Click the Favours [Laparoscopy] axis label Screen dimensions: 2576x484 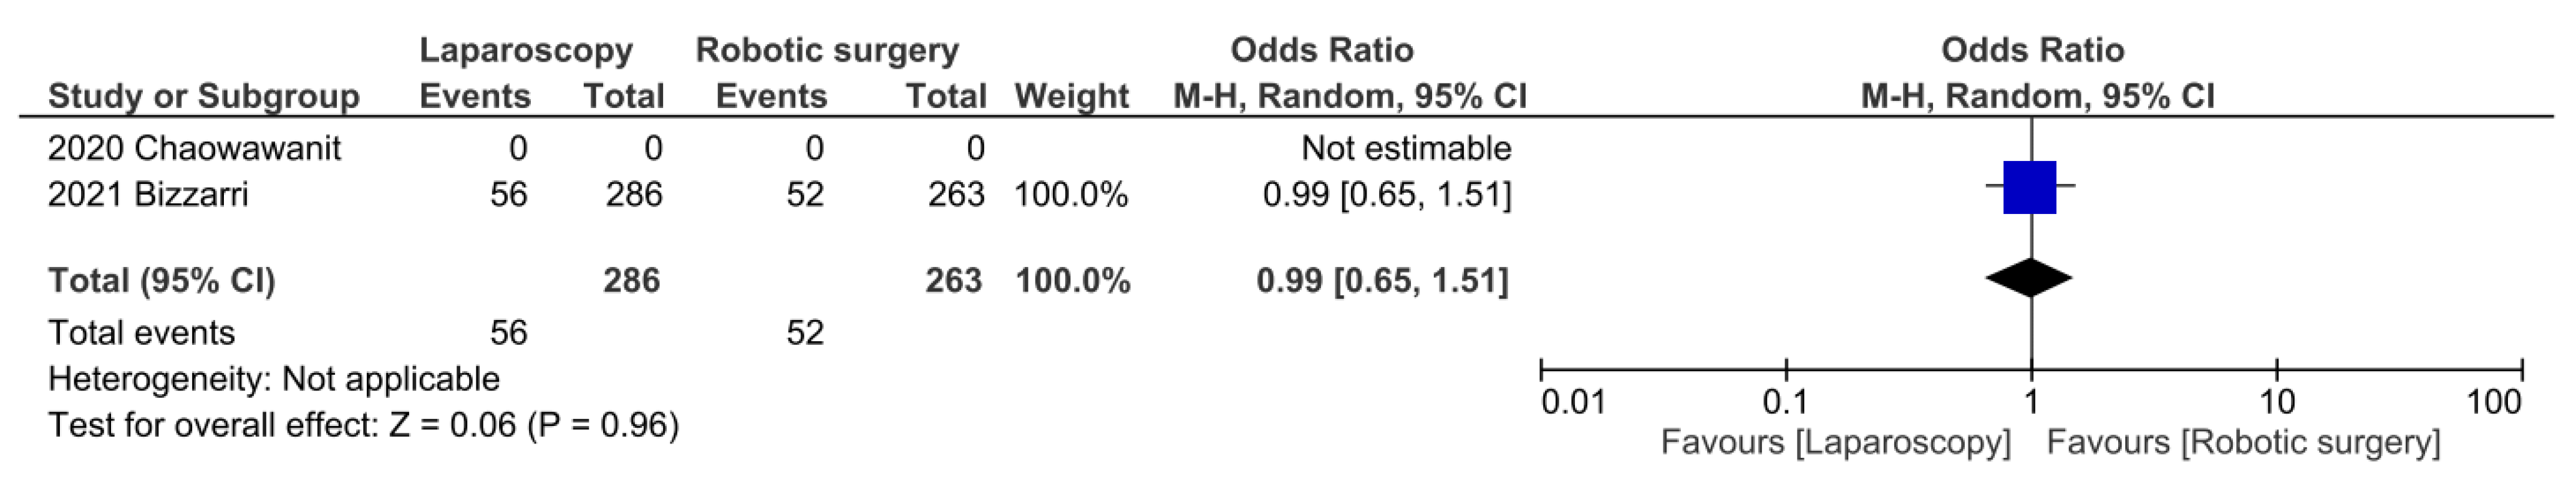point(1835,442)
